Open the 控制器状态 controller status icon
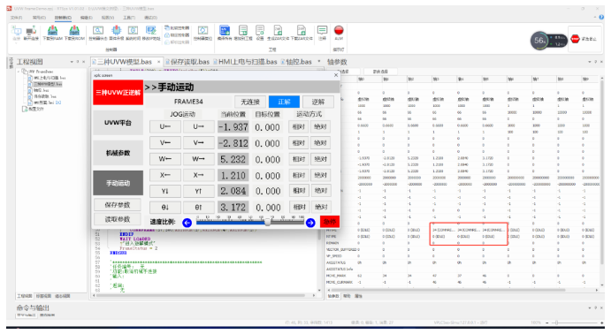611x334 pixels. [x=98, y=30]
